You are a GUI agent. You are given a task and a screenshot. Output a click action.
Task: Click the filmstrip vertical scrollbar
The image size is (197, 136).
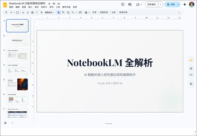[x=31, y=45]
